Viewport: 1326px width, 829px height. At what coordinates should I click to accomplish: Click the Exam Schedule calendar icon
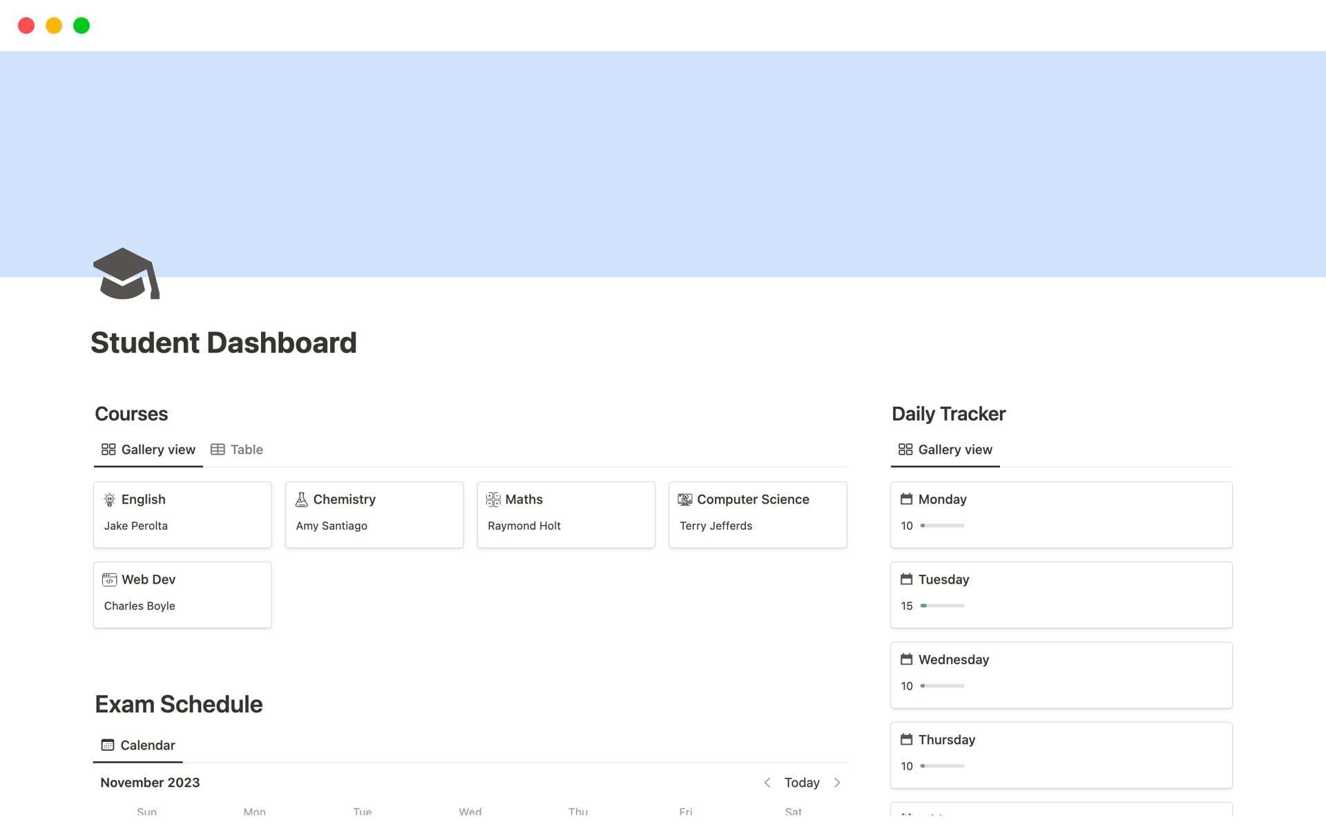108,745
